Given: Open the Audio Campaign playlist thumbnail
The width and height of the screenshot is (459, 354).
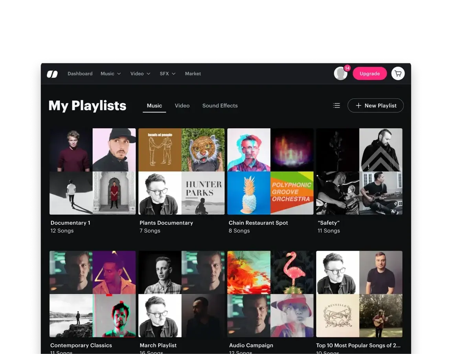Looking at the screenshot, I should [270, 294].
